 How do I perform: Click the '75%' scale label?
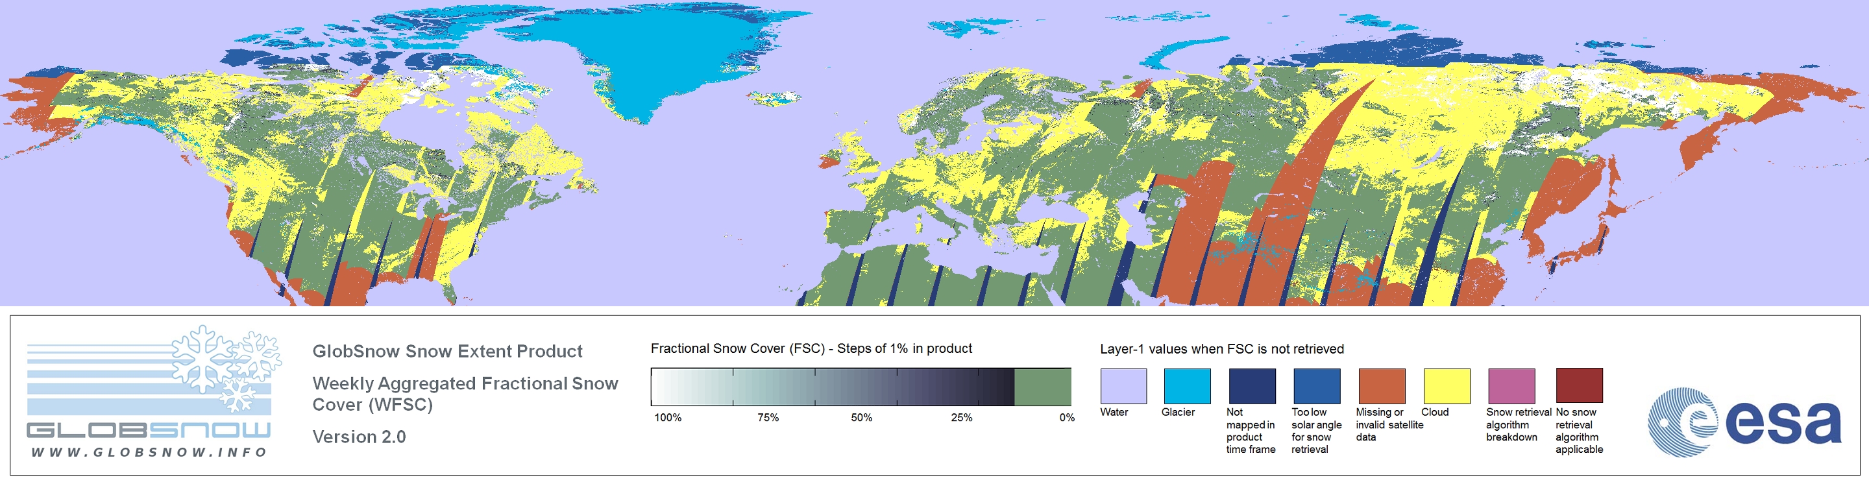click(x=768, y=418)
